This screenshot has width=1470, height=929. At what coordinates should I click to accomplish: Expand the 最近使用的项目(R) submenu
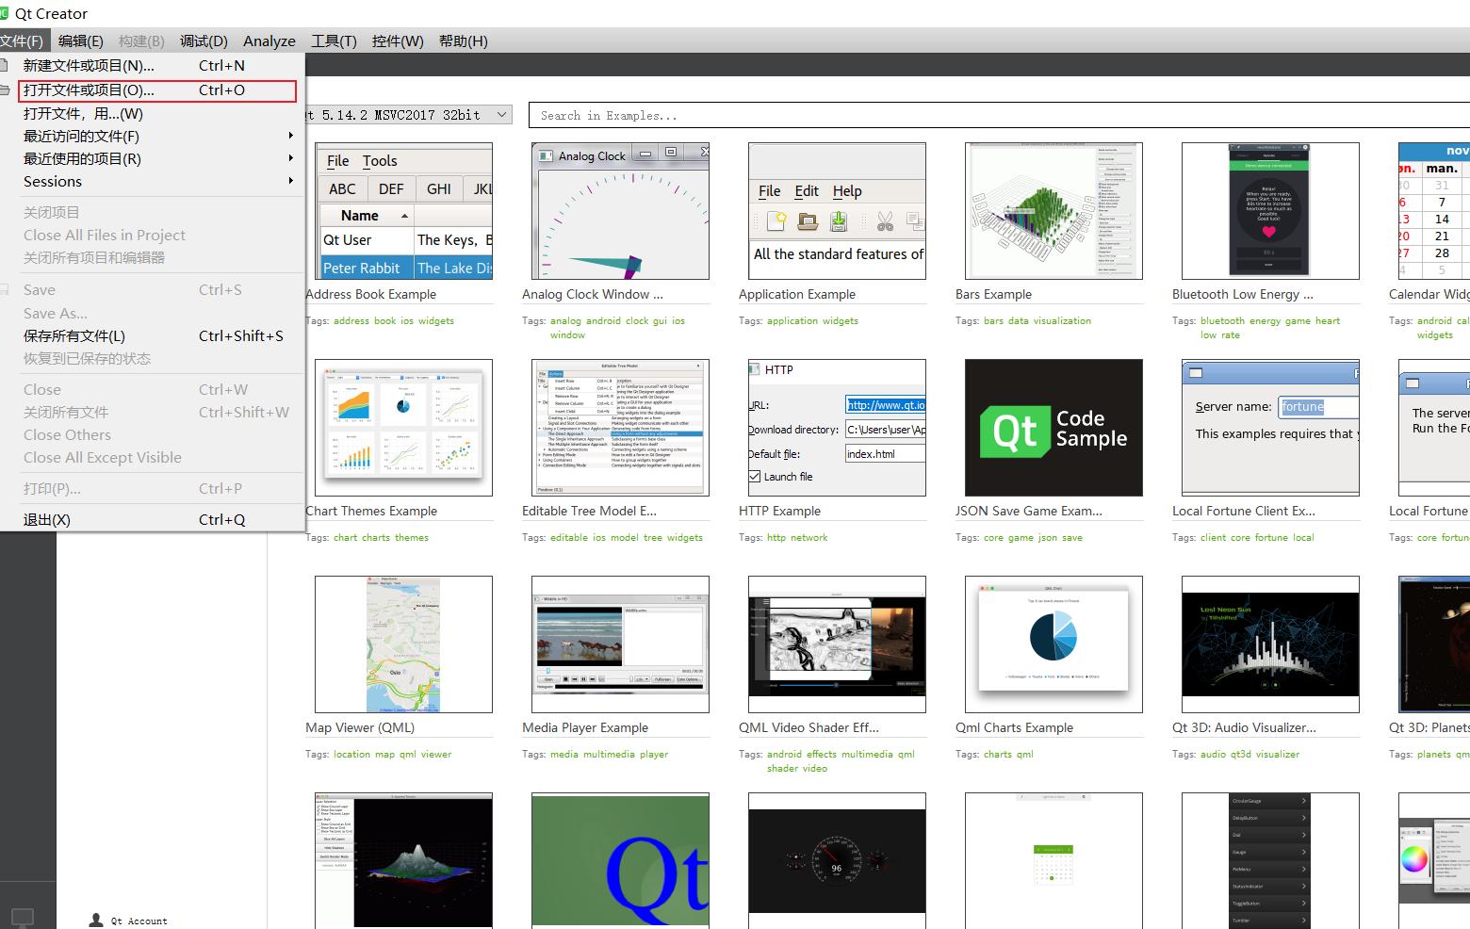(x=151, y=158)
